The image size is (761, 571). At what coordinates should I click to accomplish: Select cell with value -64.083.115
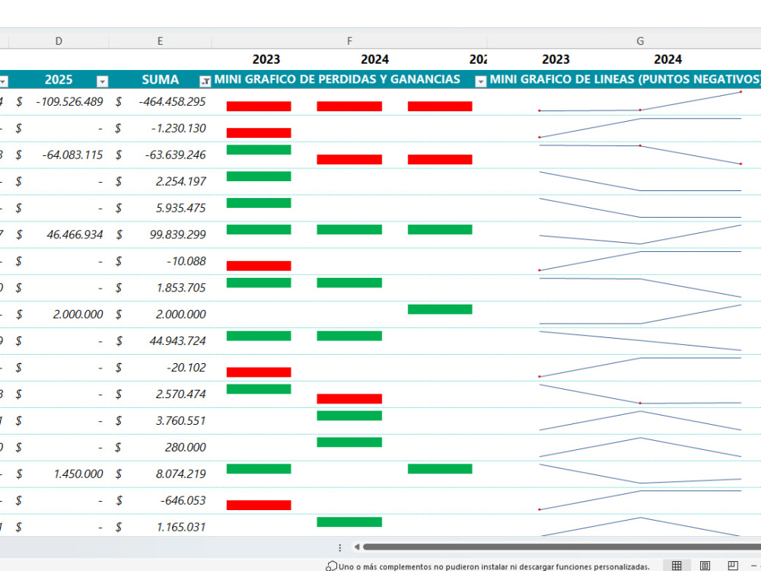(59, 155)
